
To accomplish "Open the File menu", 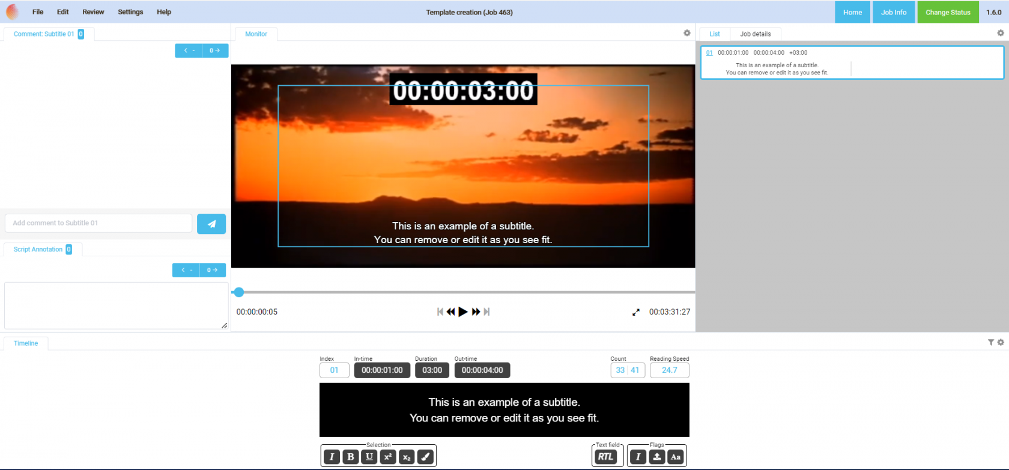I will click(38, 12).
